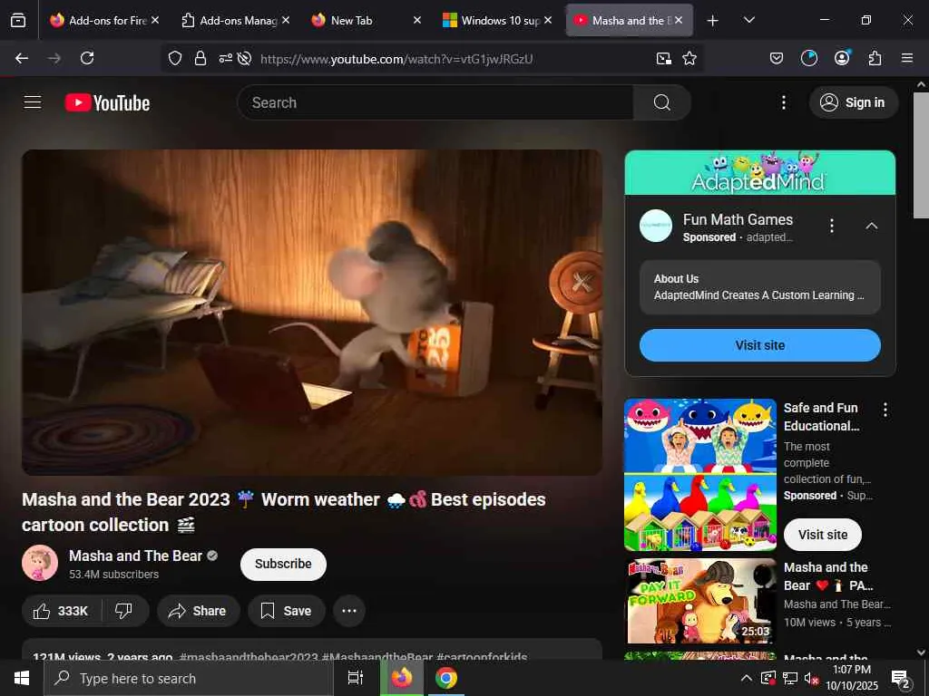Image resolution: width=929 pixels, height=696 pixels.
Task: Click Masha and The Bear channel avatar
Action: click(40, 563)
